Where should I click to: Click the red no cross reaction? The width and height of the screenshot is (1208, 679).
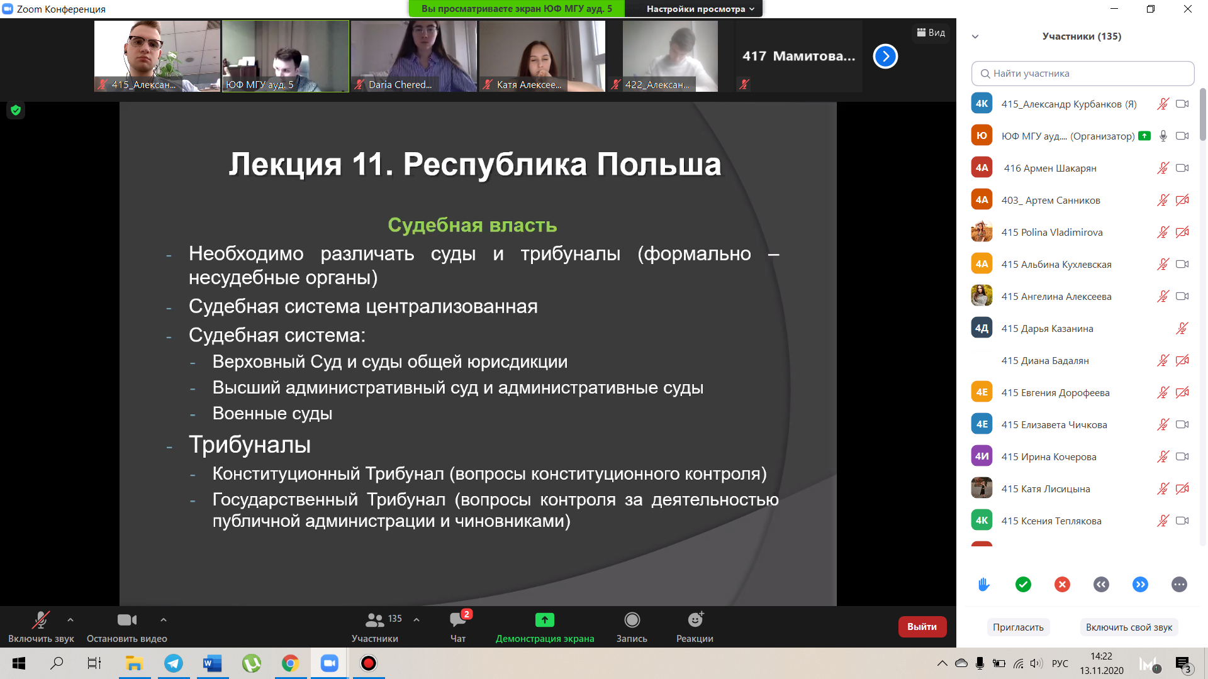(x=1062, y=585)
